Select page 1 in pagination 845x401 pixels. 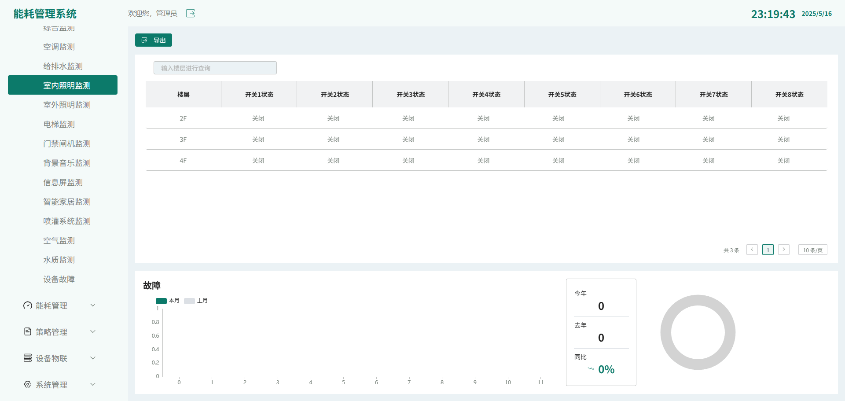(768, 250)
